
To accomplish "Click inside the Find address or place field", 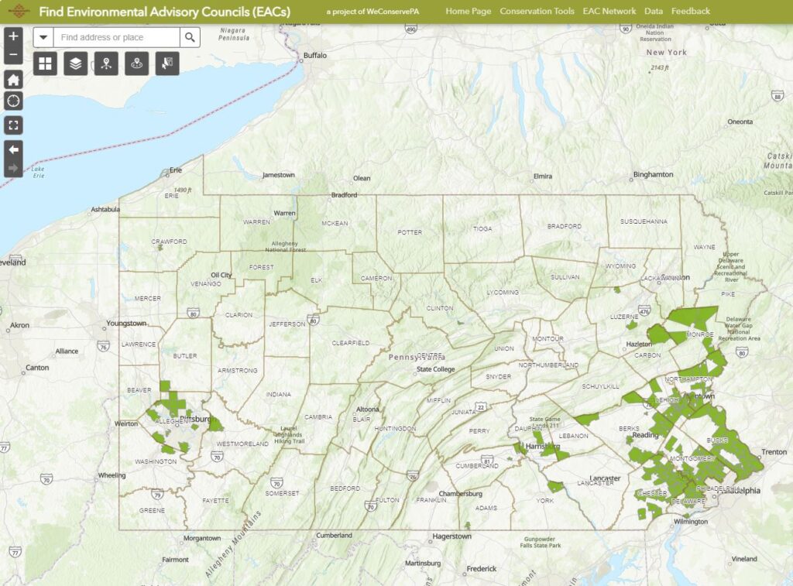I will (116, 37).
